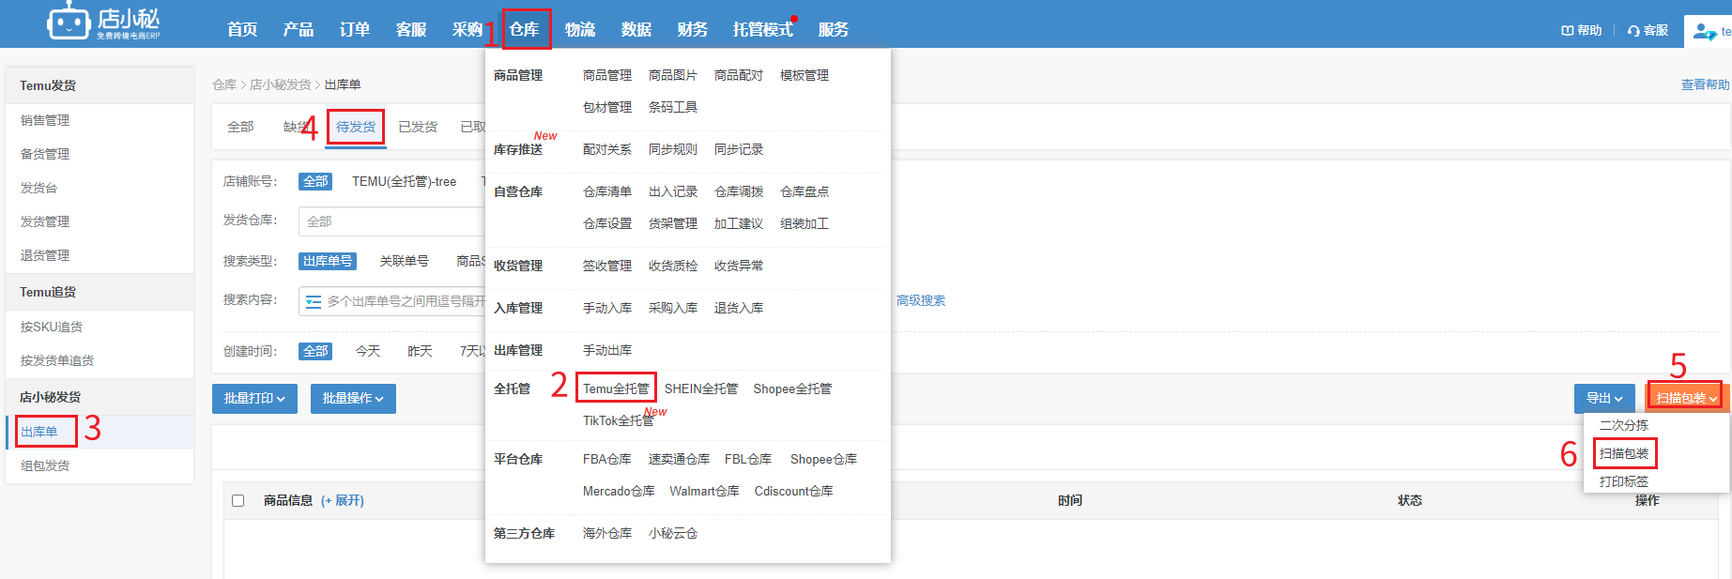Open the 服务 menu
Viewport: 1732px width, 579px height.
point(834,30)
